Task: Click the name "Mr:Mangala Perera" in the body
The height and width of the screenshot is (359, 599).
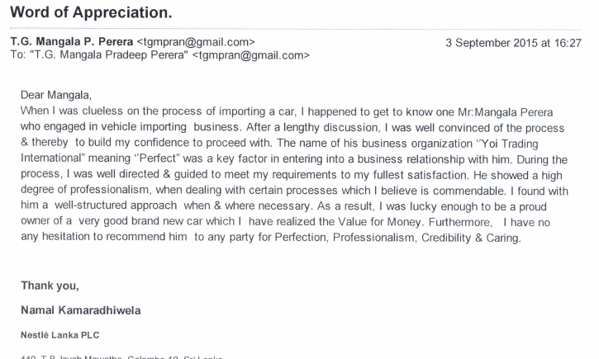Action: (x=505, y=112)
